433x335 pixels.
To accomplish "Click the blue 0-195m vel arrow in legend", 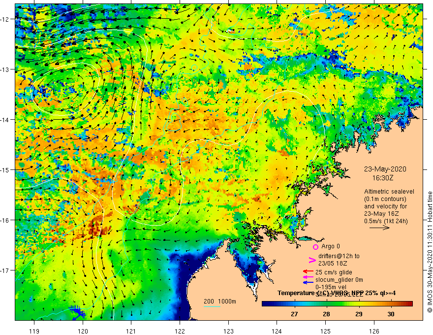I will point(308,282).
